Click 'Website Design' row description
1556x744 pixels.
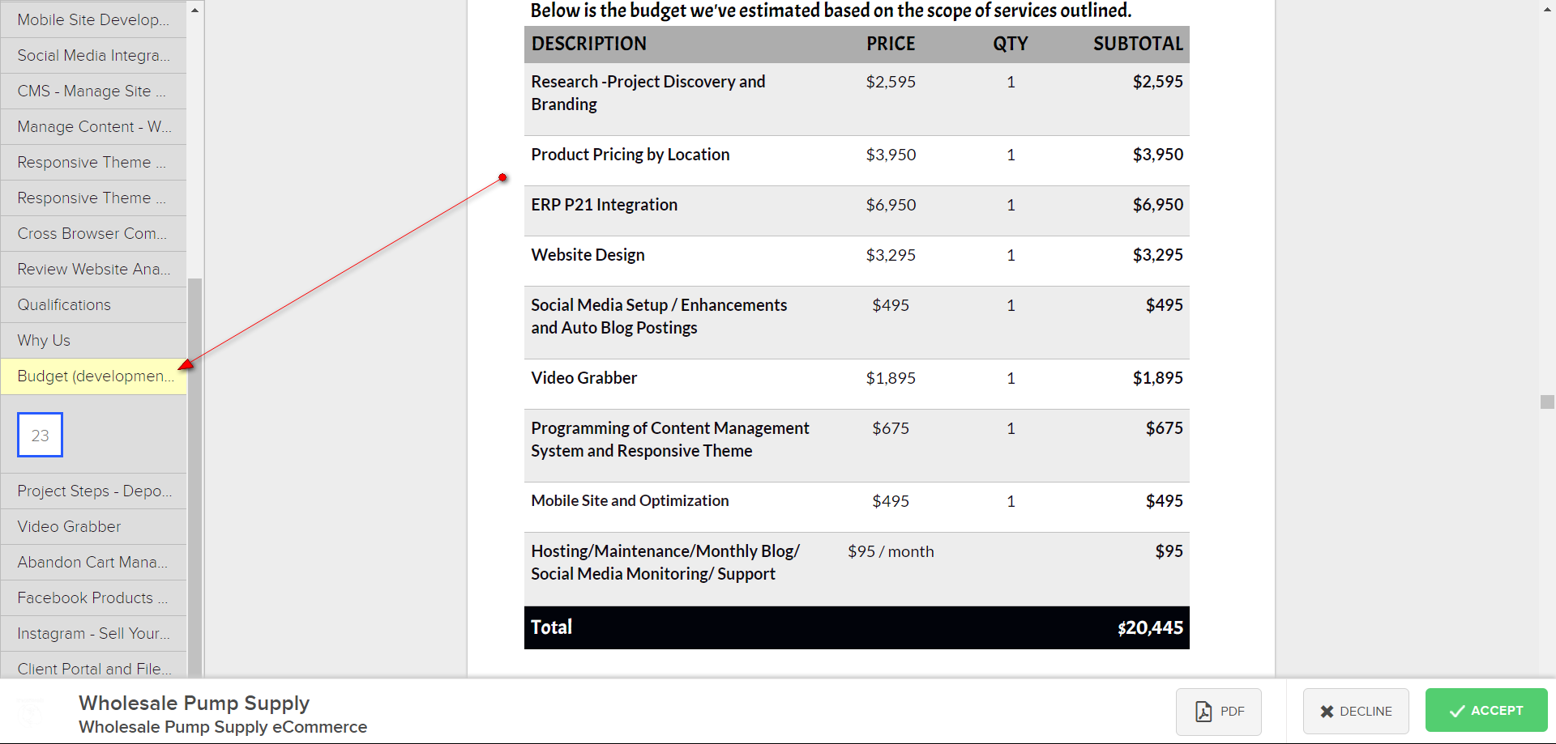tap(588, 255)
